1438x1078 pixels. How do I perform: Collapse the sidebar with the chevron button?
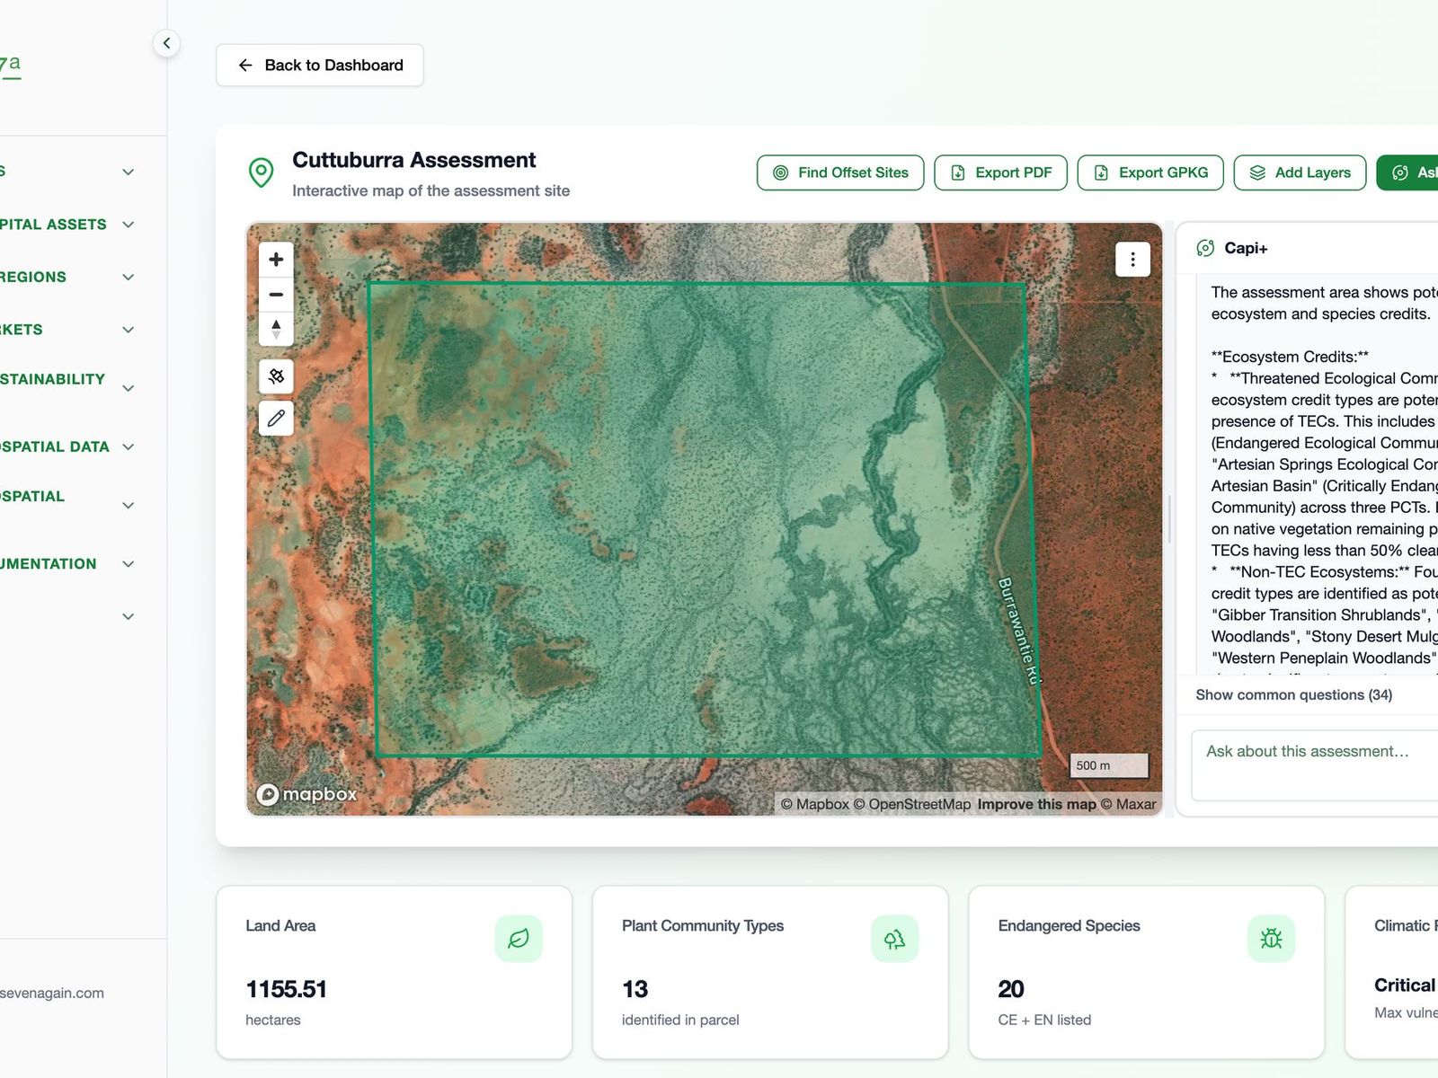166,43
